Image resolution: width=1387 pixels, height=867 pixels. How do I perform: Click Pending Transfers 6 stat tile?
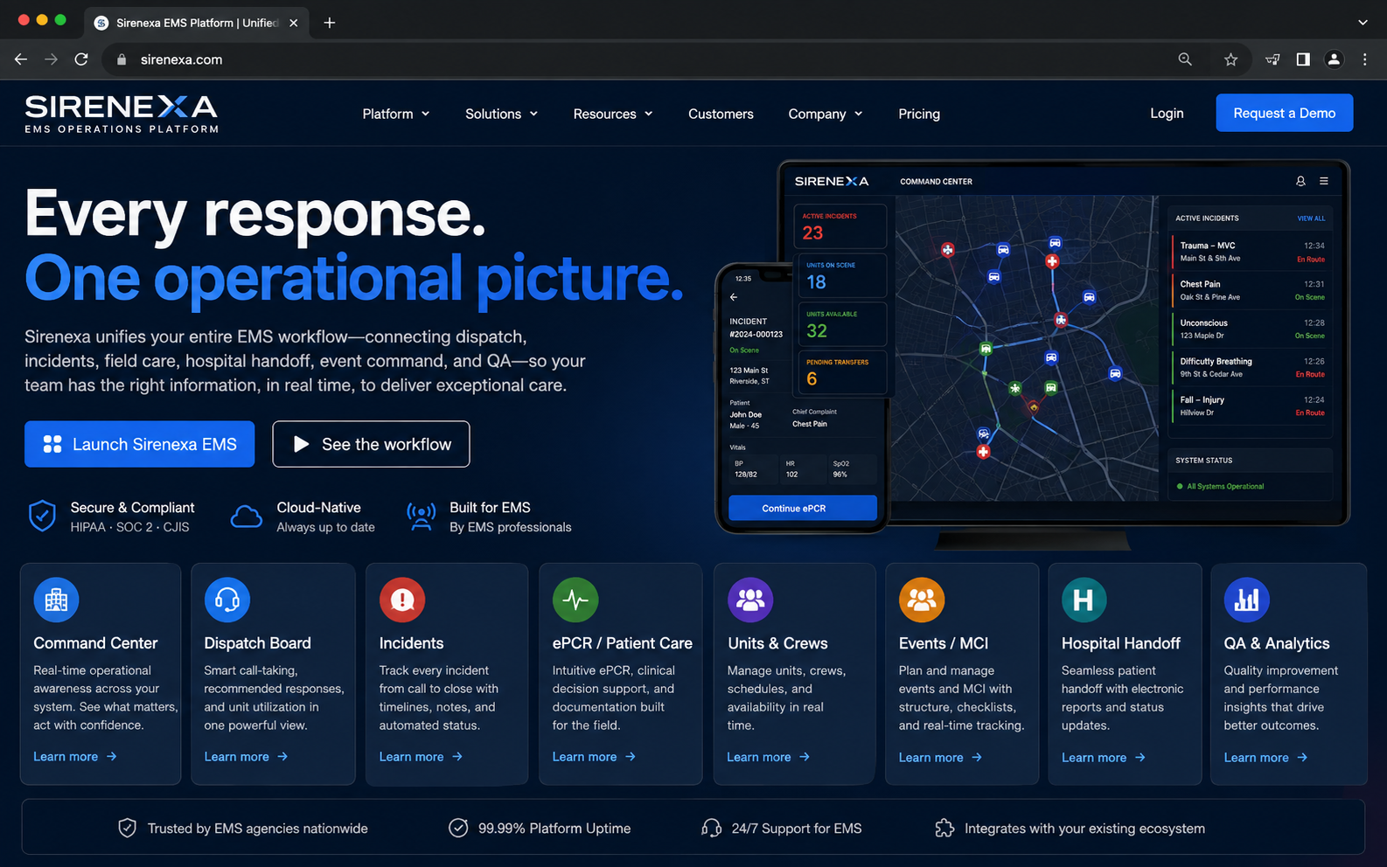pos(840,372)
